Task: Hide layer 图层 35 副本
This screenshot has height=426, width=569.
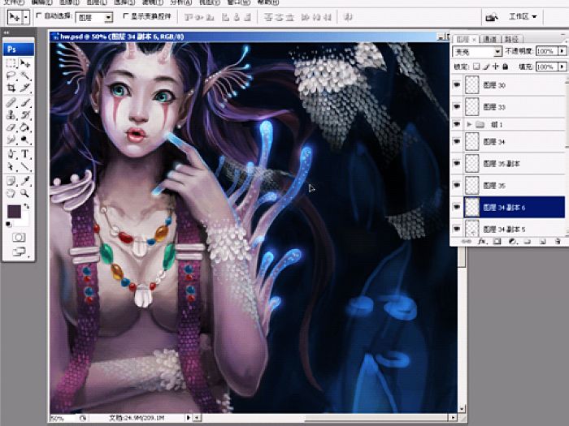Action: 457,163
